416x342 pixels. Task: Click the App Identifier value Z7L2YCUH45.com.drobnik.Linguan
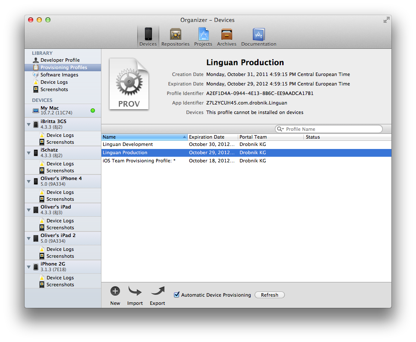click(x=246, y=103)
